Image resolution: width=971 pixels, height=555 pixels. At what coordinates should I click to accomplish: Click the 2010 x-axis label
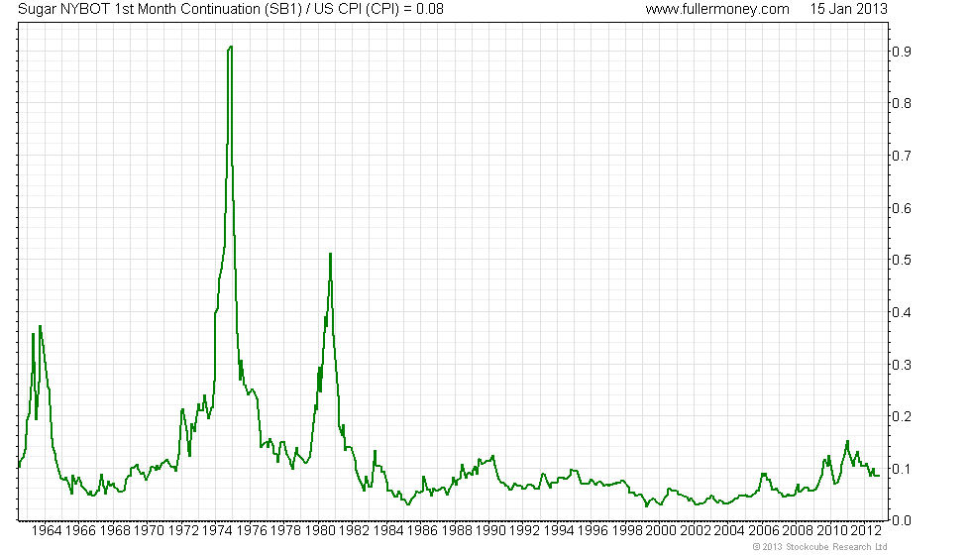click(831, 531)
